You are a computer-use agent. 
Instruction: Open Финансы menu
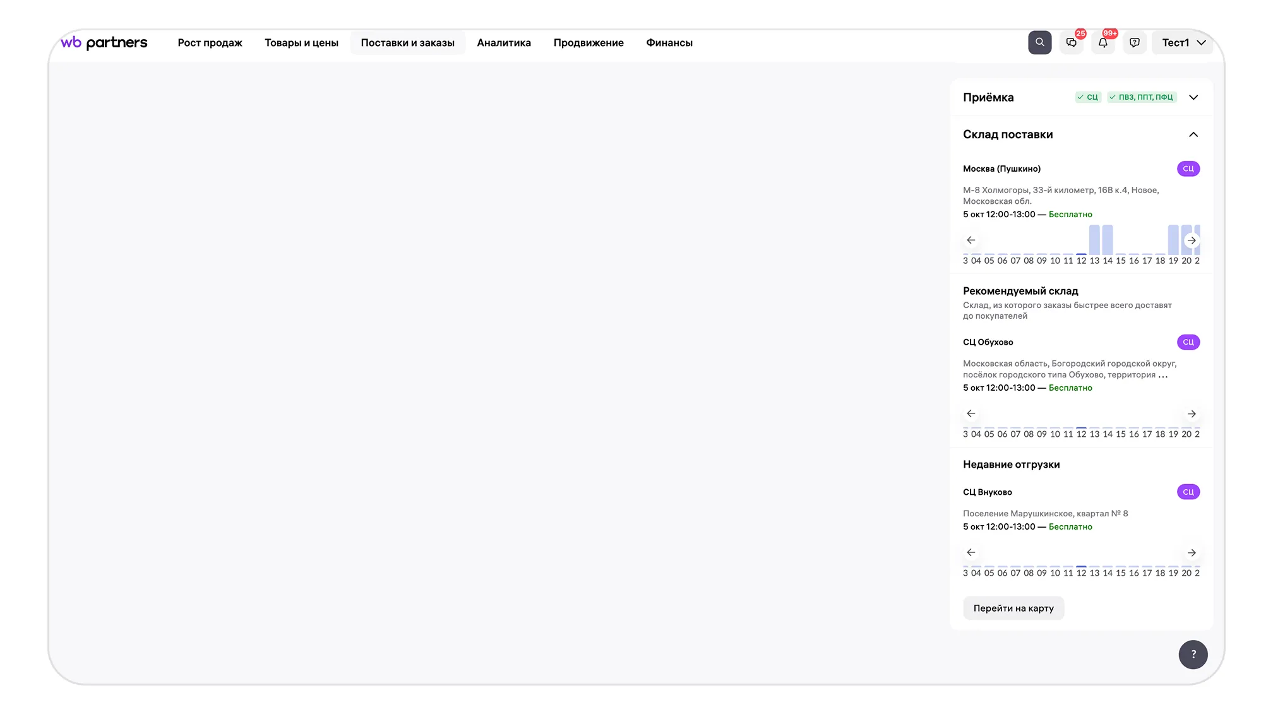669,43
